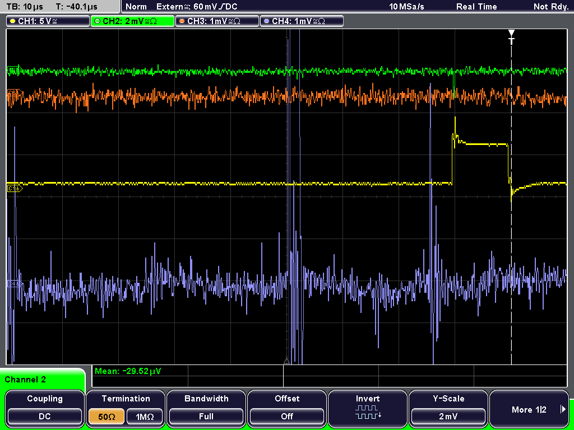Click the More page arrow icon

(563, 409)
